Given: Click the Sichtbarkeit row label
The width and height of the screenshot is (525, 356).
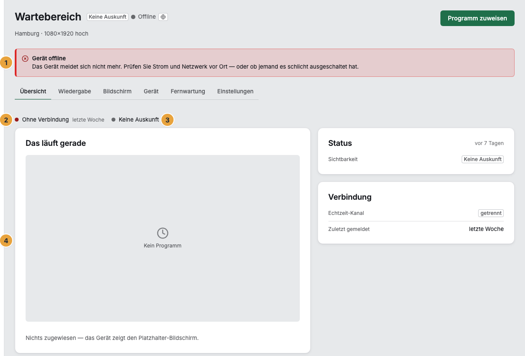Looking at the screenshot, I should 343,159.
